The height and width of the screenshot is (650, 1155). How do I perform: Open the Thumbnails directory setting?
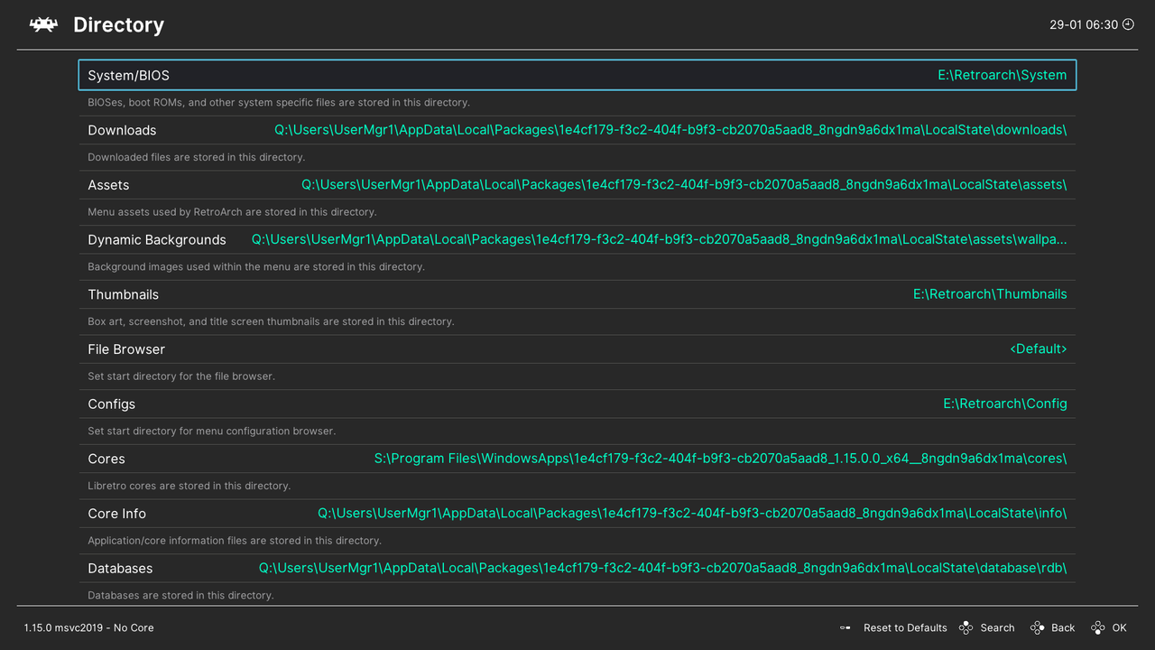[x=577, y=294]
